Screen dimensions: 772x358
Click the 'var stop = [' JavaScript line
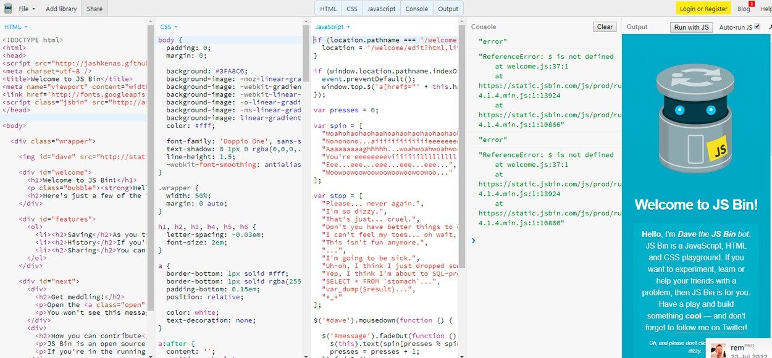point(338,196)
